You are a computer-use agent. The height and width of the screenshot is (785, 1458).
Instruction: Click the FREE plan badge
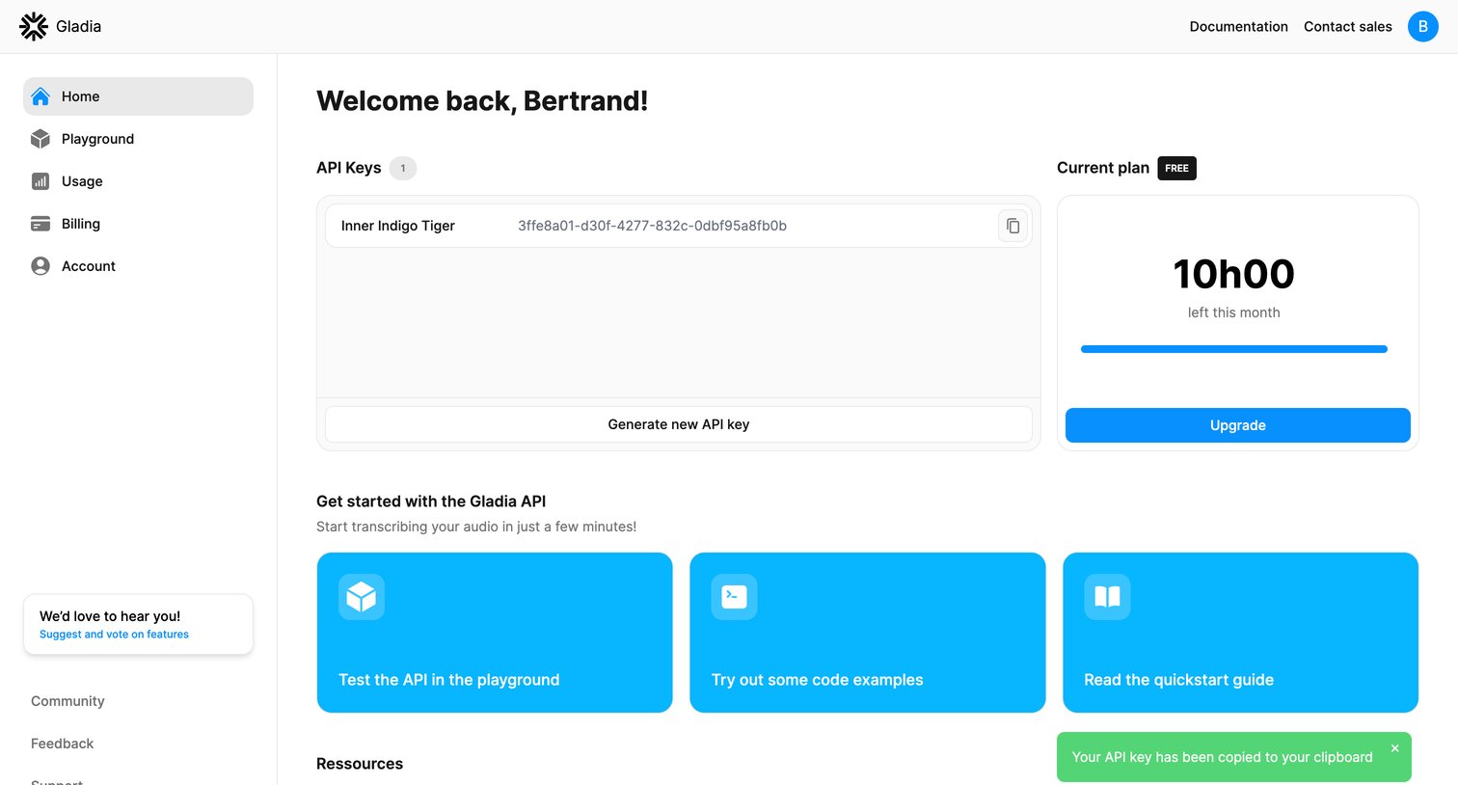1177,168
